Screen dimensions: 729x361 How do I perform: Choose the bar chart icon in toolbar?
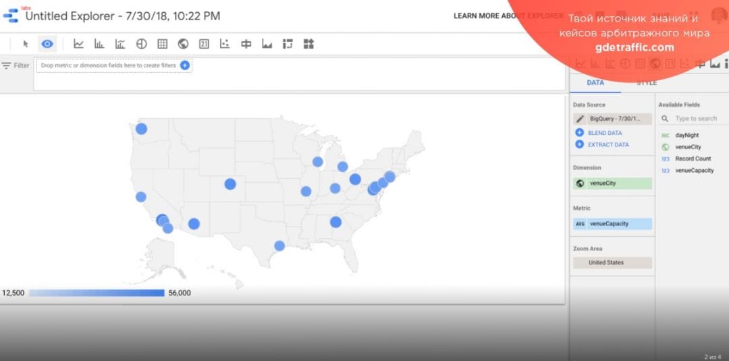pos(99,44)
